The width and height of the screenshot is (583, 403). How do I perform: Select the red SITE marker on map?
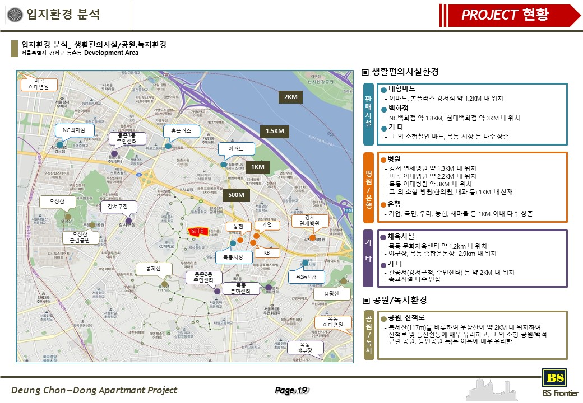click(x=197, y=231)
